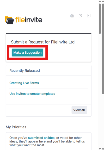
Task: Click the outer scrollbar up arrow
Action: [x=103, y=1]
